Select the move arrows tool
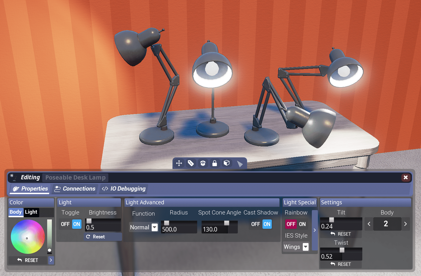Screen dimensions: 421x276 tap(179, 163)
